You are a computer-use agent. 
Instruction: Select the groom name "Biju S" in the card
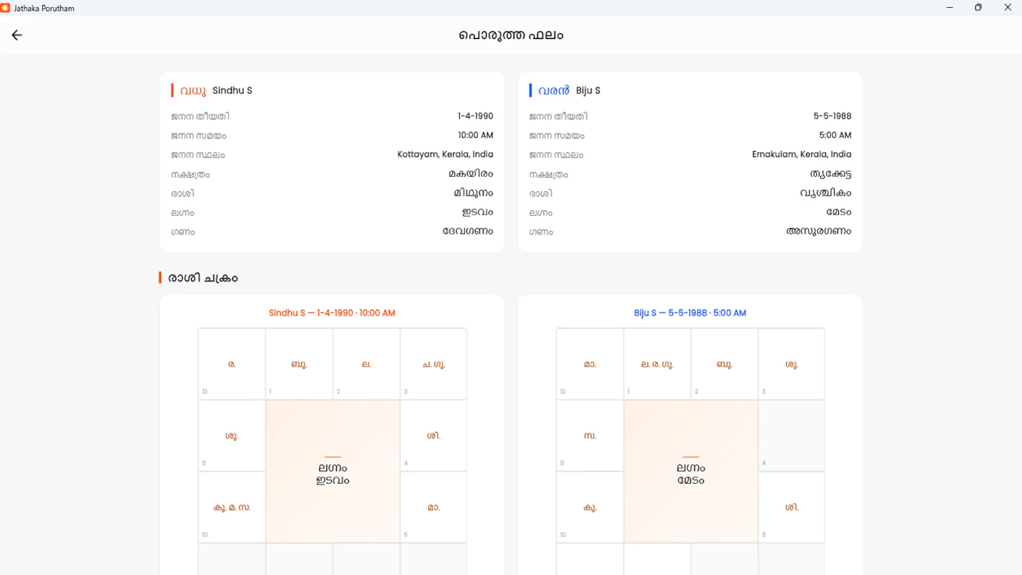point(588,90)
